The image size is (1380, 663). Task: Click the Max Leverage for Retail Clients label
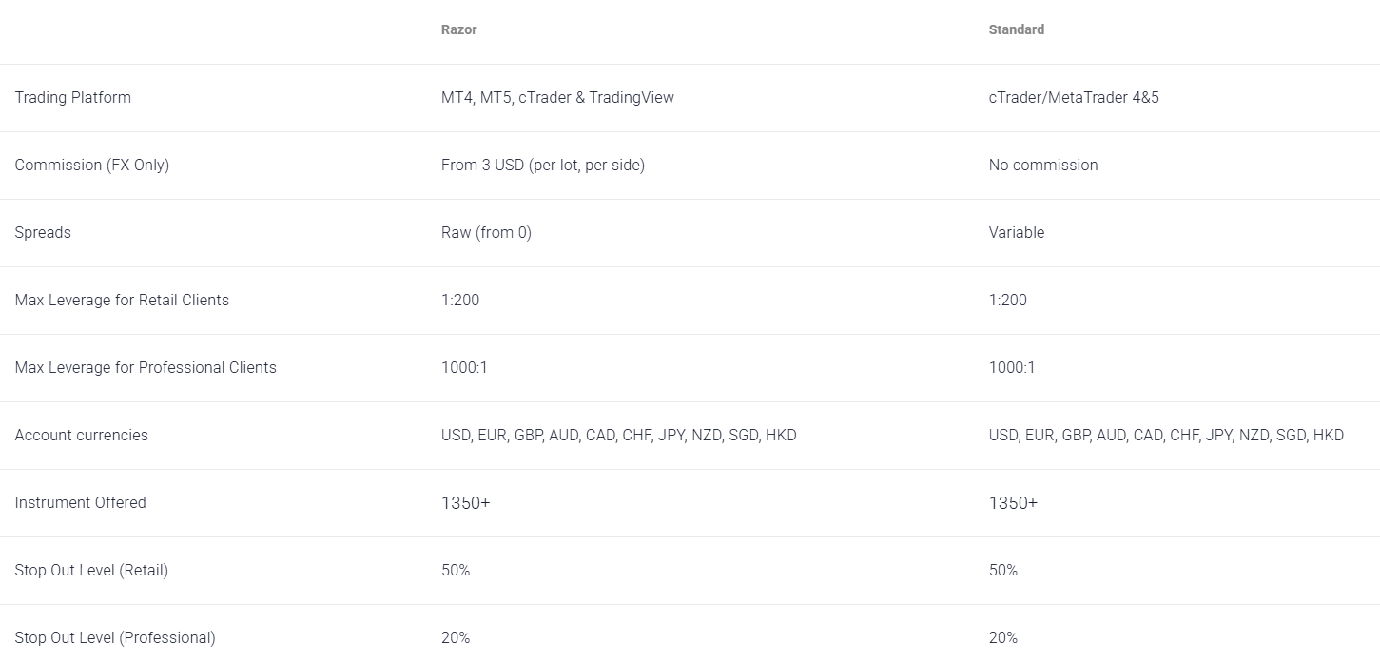click(122, 300)
